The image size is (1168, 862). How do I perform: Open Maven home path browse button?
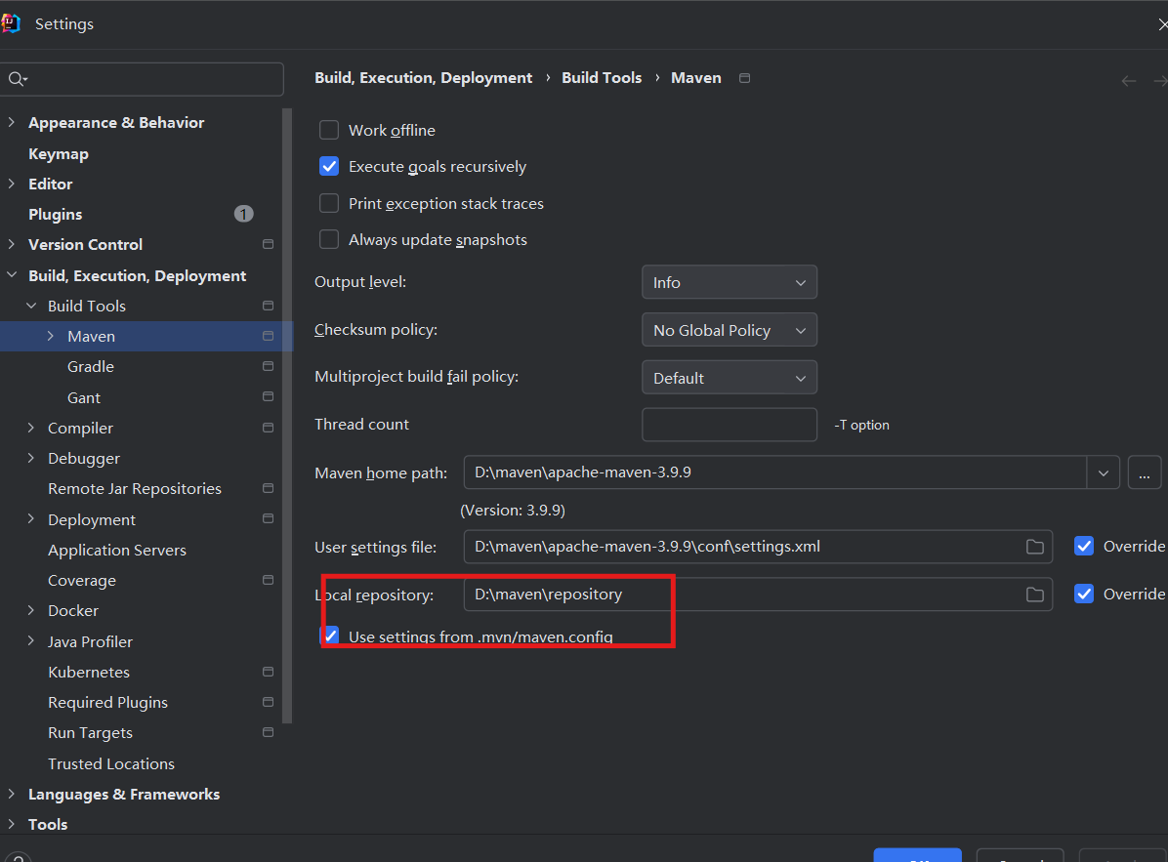[x=1145, y=472]
